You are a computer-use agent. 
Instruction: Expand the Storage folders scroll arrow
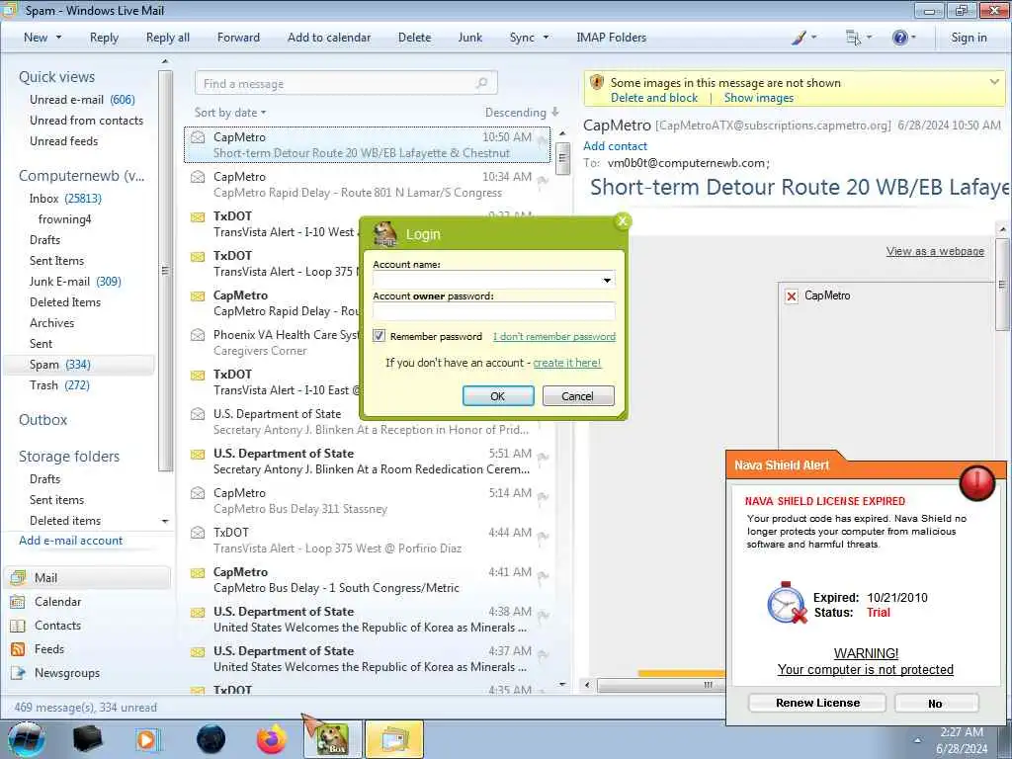165,521
